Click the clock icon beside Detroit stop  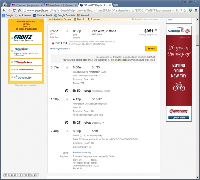pos(66,123)
